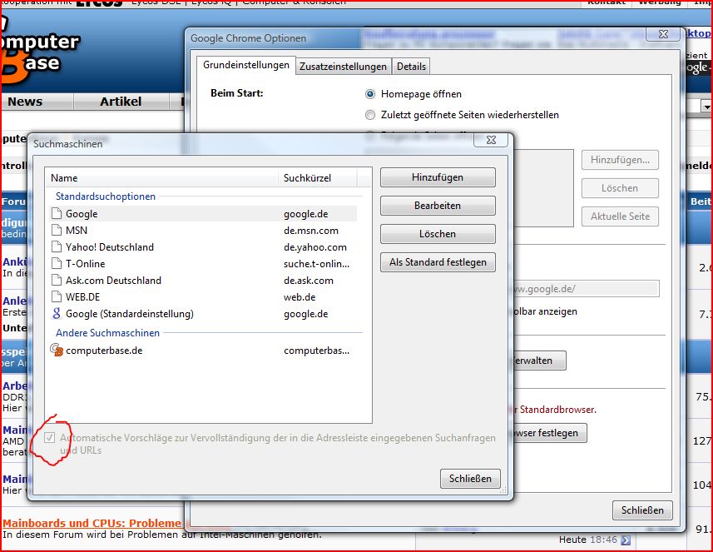
Task: Click Löschen in Chrome Optionen window
Action: 620,188
